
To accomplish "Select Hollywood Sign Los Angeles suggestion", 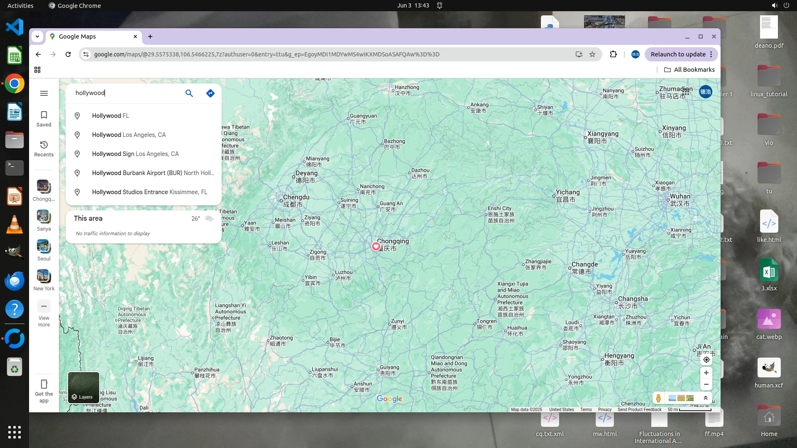I will point(135,154).
